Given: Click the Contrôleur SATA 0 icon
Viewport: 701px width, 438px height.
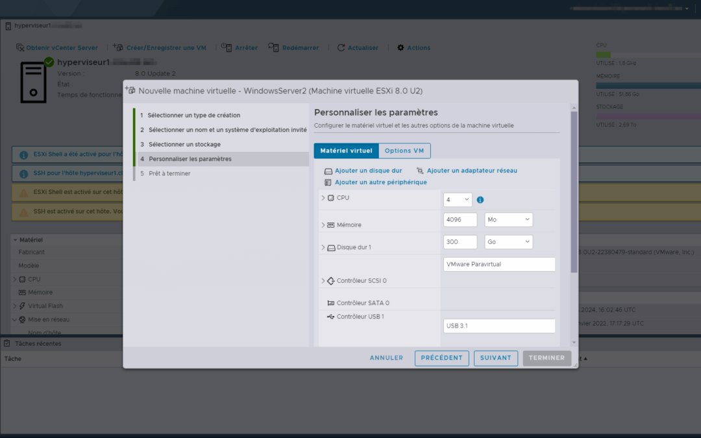Looking at the screenshot, I should coord(331,303).
